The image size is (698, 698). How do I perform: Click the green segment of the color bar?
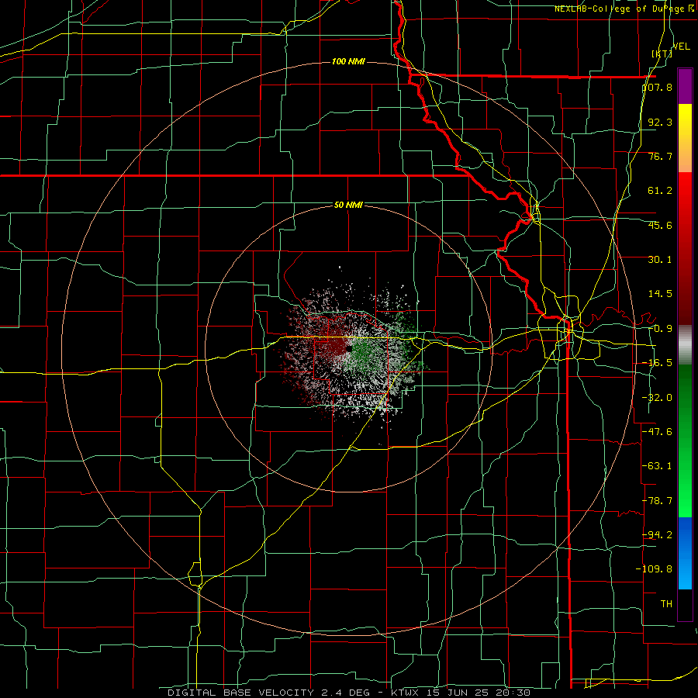pyautogui.click(x=685, y=441)
